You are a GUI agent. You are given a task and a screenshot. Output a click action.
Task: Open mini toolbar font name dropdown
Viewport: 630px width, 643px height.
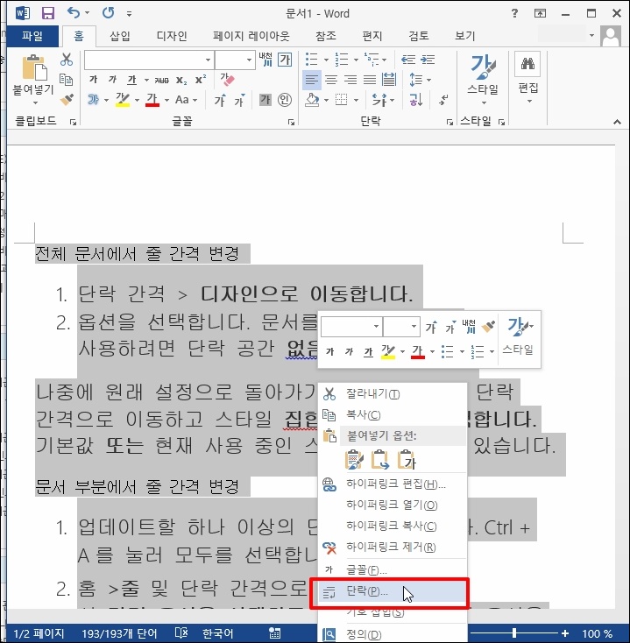pyautogui.click(x=376, y=327)
